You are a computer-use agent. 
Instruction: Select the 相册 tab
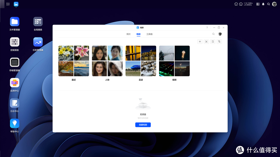tap(139, 34)
